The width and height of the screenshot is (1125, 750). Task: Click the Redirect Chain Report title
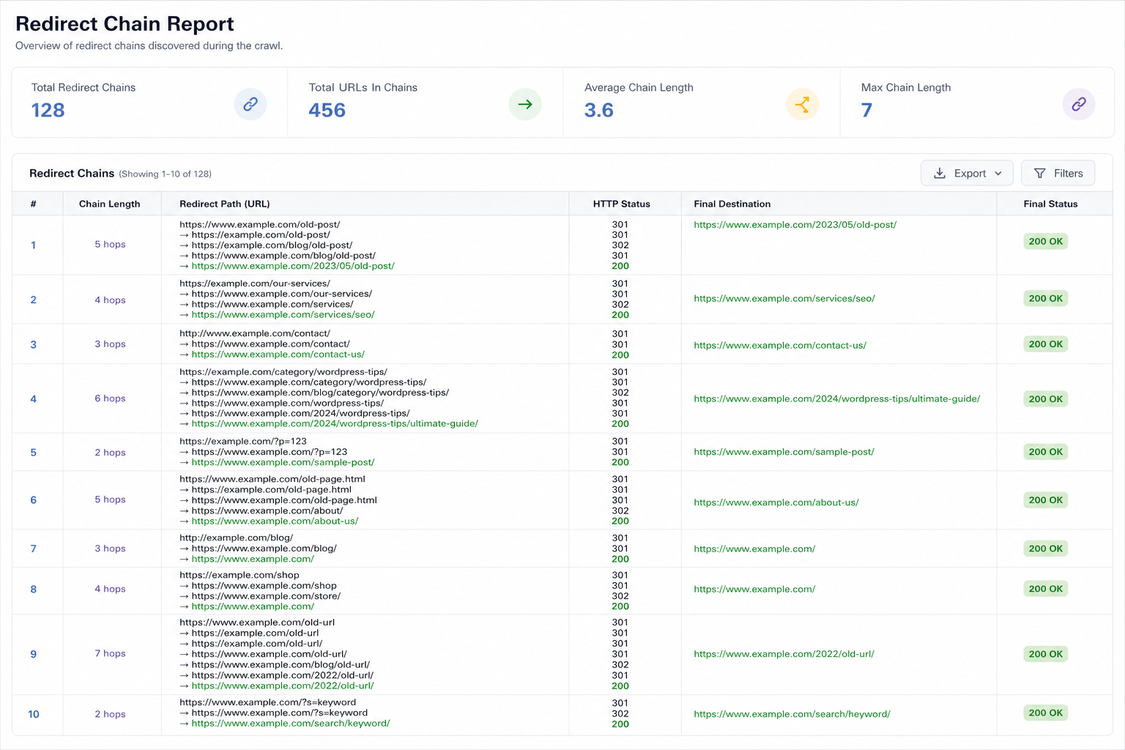click(125, 24)
